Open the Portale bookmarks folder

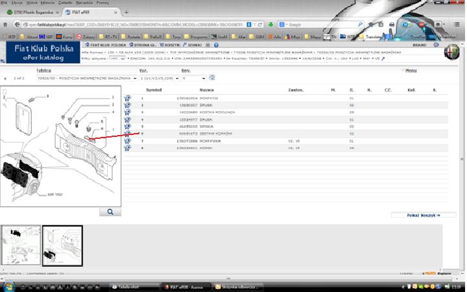click(x=131, y=36)
